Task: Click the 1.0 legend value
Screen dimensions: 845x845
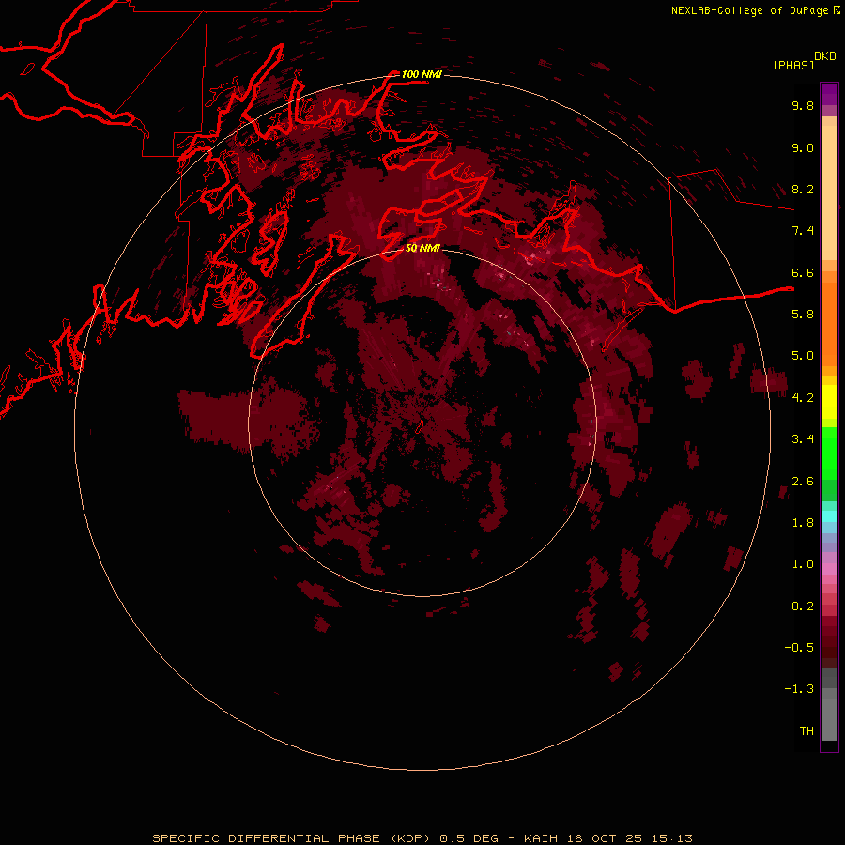Action: (x=803, y=564)
